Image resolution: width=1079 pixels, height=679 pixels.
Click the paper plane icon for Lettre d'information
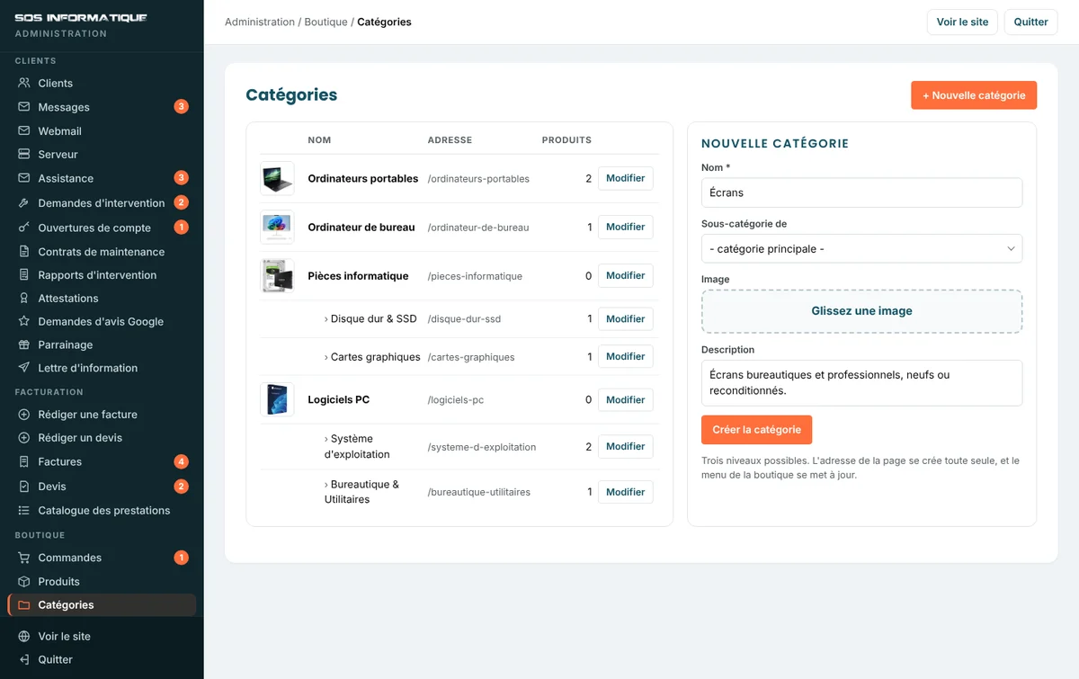[24, 368]
